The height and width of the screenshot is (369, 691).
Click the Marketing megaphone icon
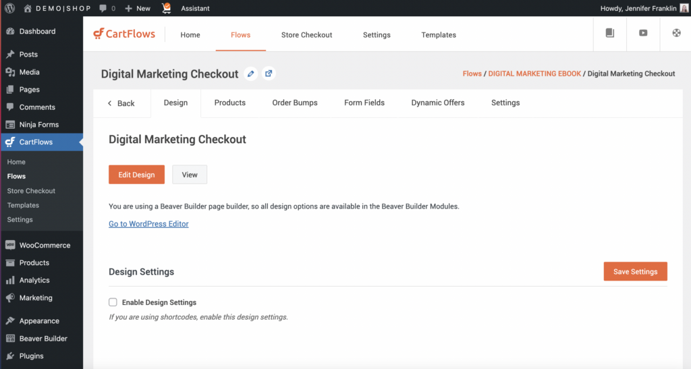point(10,297)
